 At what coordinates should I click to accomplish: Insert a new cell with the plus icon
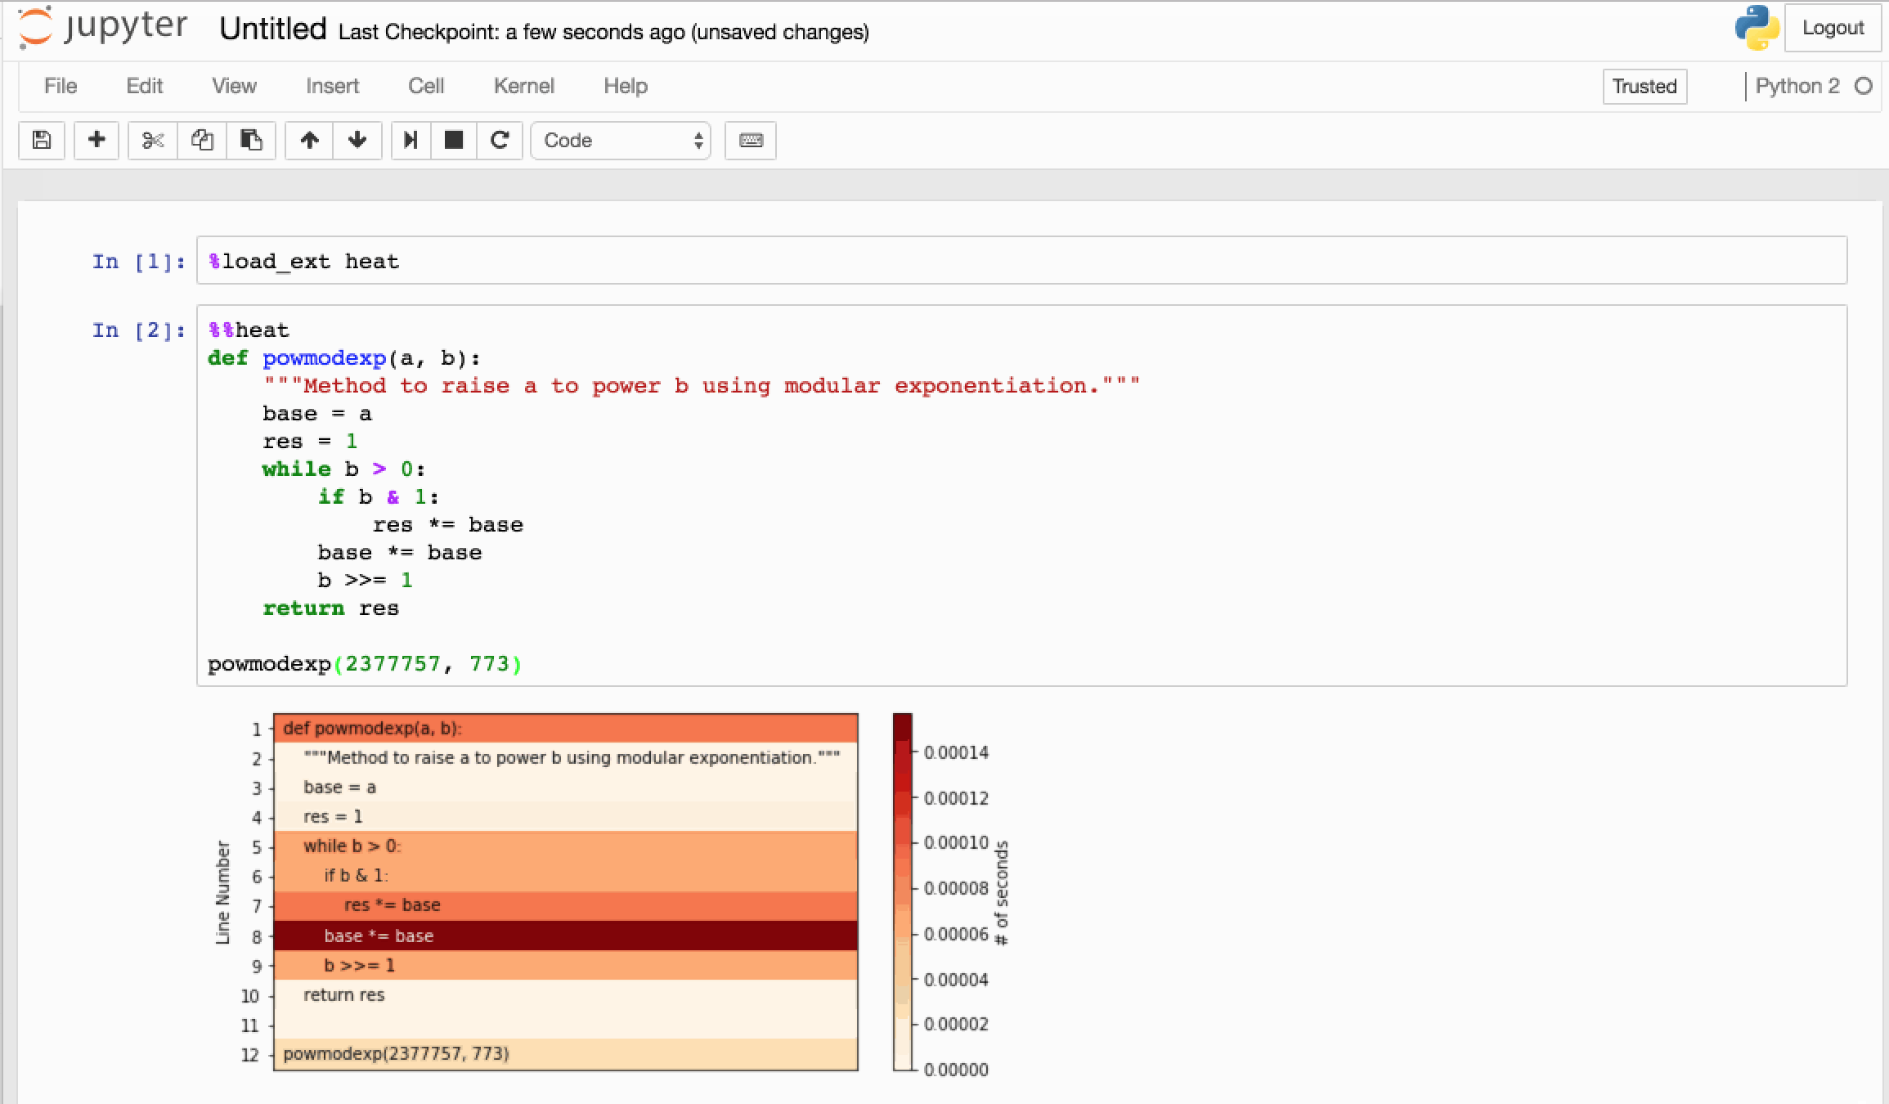96,141
